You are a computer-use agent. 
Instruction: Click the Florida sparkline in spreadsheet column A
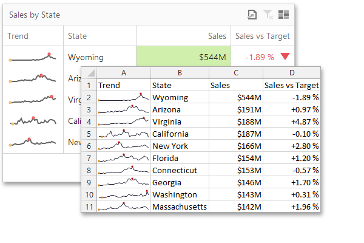click(x=124, y=158)
